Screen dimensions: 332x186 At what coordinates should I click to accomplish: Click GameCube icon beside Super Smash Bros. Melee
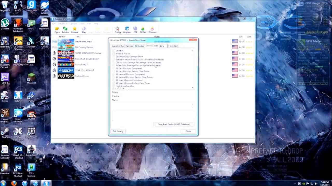tap(54, 53)
